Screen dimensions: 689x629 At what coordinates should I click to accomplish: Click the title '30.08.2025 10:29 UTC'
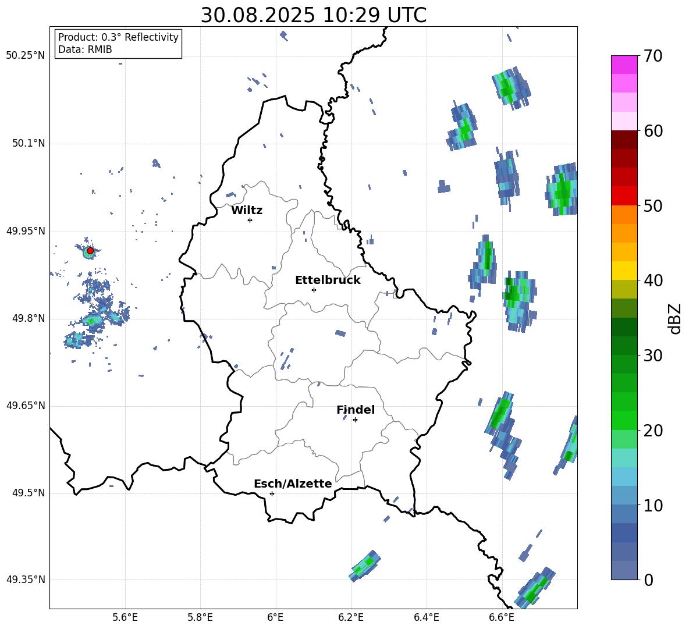pyautogui.click(x=313, y=15)
